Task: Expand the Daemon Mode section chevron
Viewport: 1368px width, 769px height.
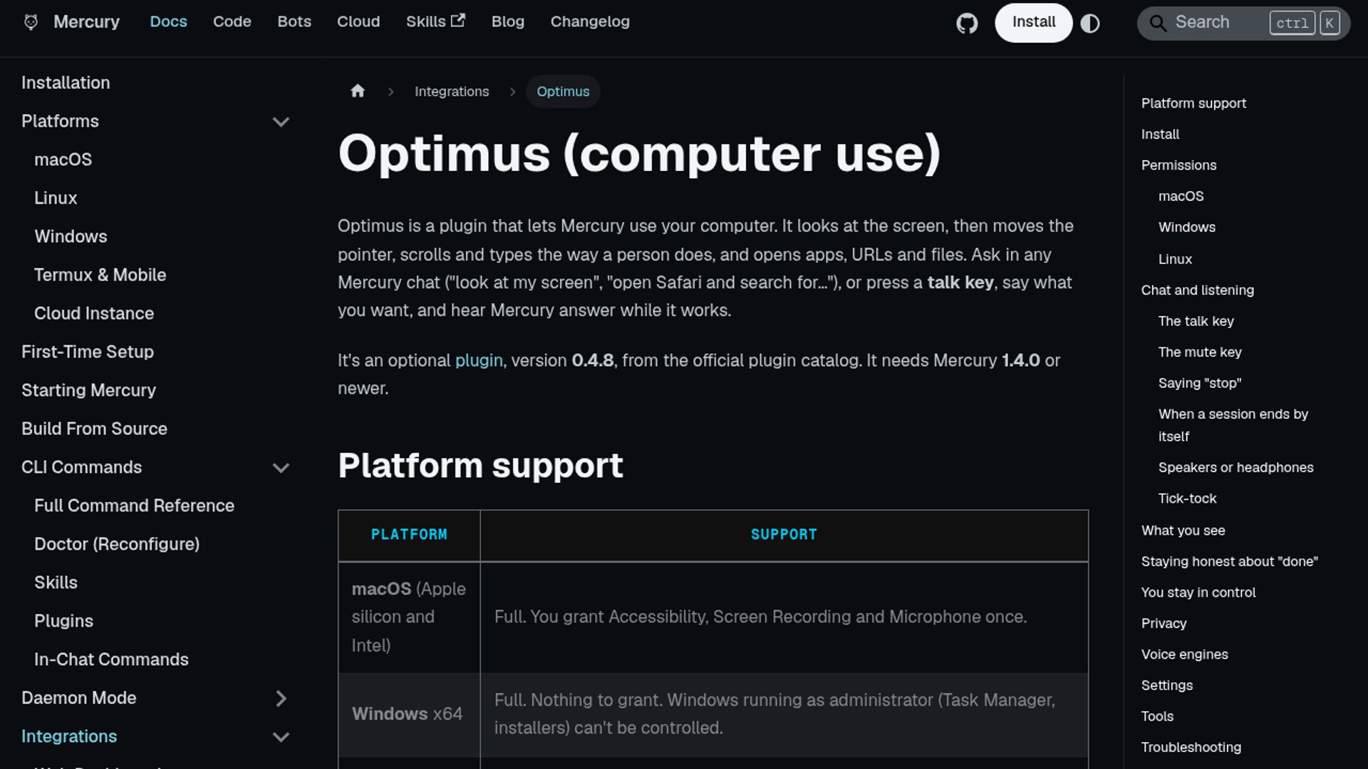Action: point(281,699)
